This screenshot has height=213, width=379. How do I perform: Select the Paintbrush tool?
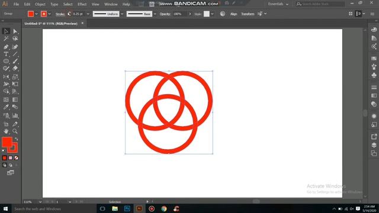15,62
